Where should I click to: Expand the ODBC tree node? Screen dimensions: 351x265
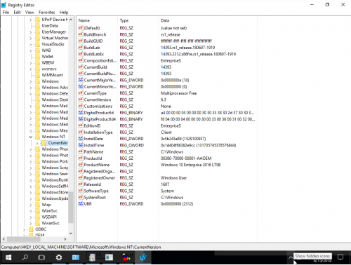point(24,229)
